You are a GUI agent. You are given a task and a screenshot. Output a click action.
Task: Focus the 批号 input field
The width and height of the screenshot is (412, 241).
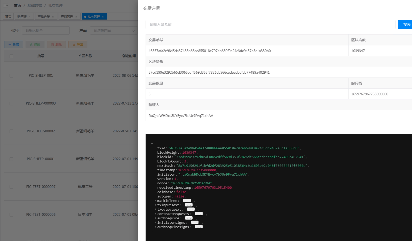click(46, 30)
